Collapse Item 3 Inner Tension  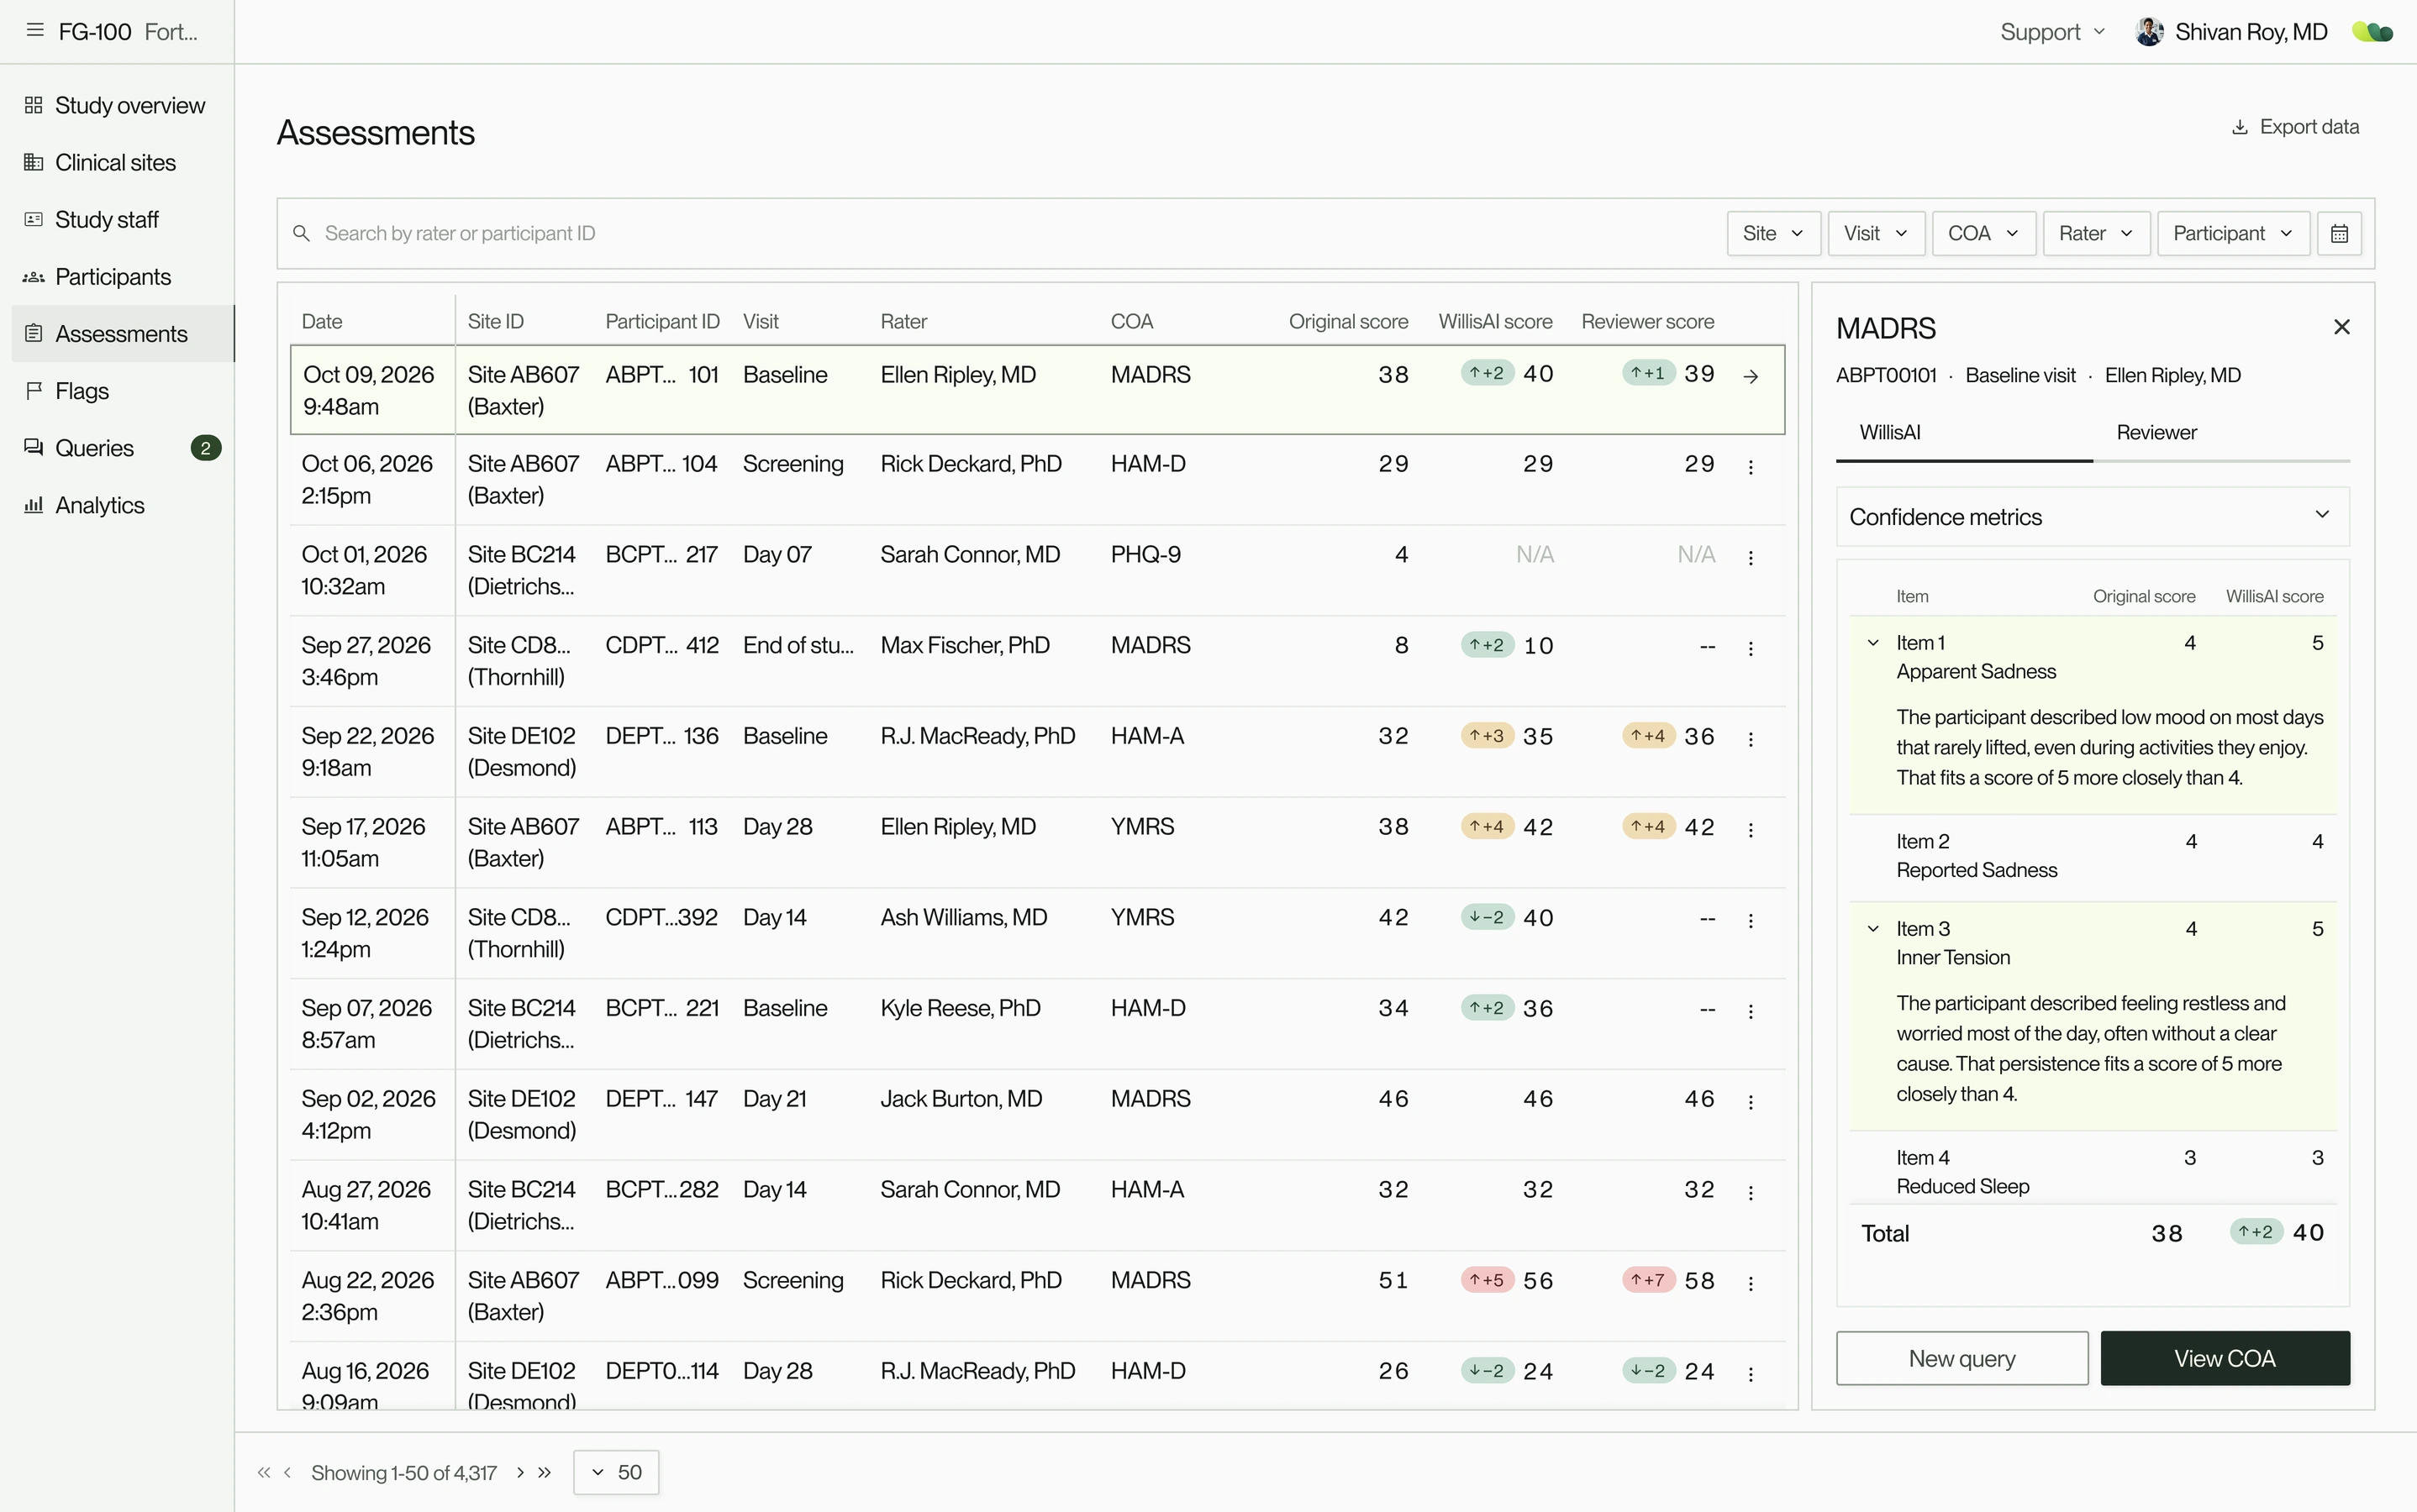coord(1872,929)
